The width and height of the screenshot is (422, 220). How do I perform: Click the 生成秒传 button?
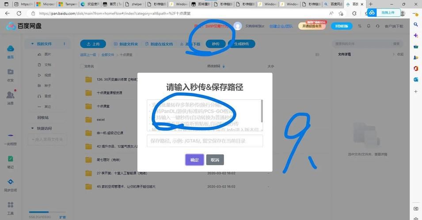pyautogui.click(x=241, y=44)
